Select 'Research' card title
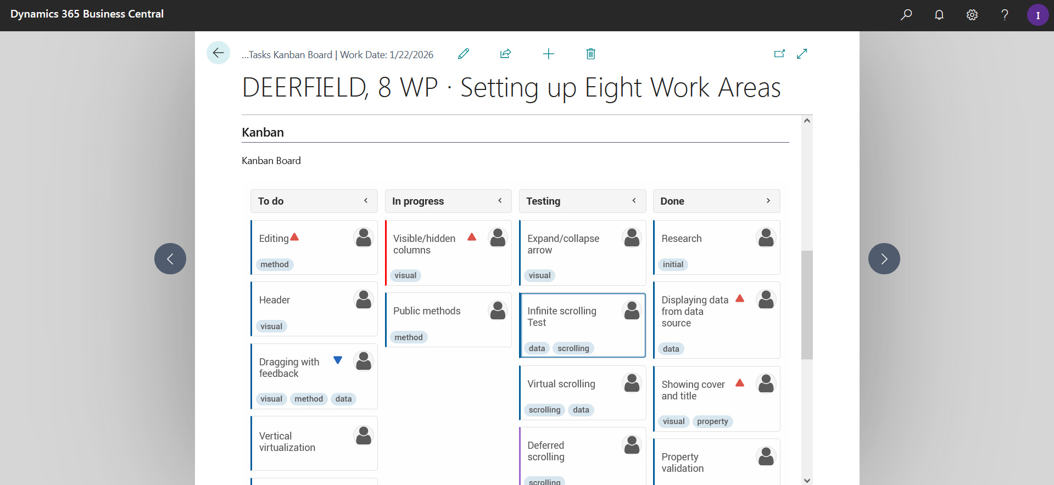 [x=682, y=239]
